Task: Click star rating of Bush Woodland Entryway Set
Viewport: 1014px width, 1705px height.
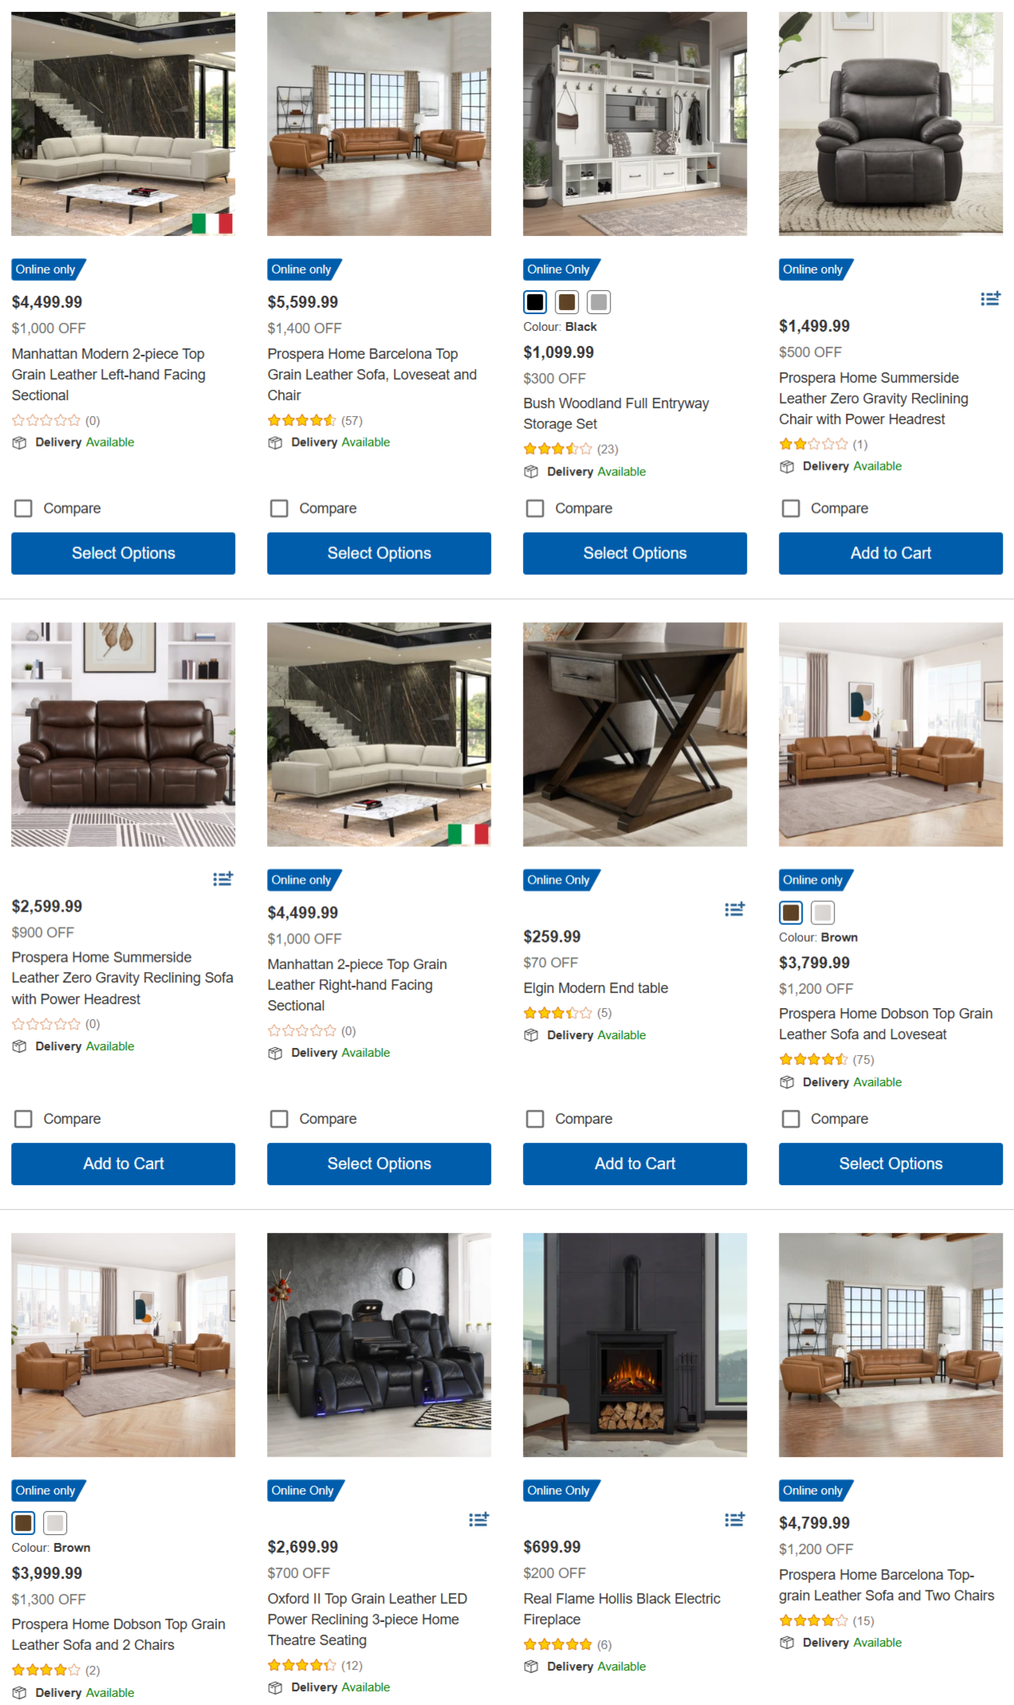Action: (x=557, y=449)
